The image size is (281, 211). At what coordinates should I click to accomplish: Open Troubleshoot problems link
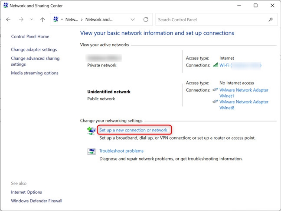point(121,151)
